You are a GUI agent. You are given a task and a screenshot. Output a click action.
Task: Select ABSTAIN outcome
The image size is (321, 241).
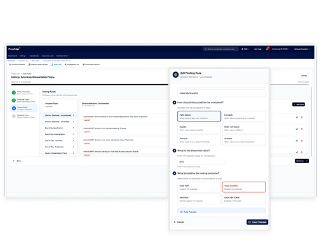tap(199, 199)
